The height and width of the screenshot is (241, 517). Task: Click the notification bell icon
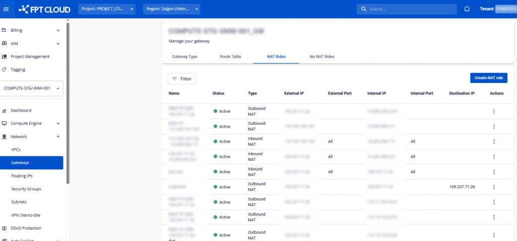coord(467,9)
